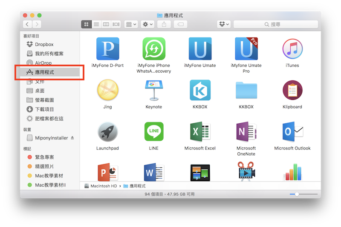Switch to icon view
Image resolution: width=341 pixels, height=227 pixels.
(87, 24)
